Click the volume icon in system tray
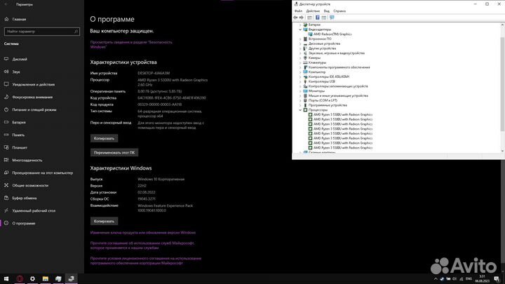505x284 pixels. click(454, 279)
